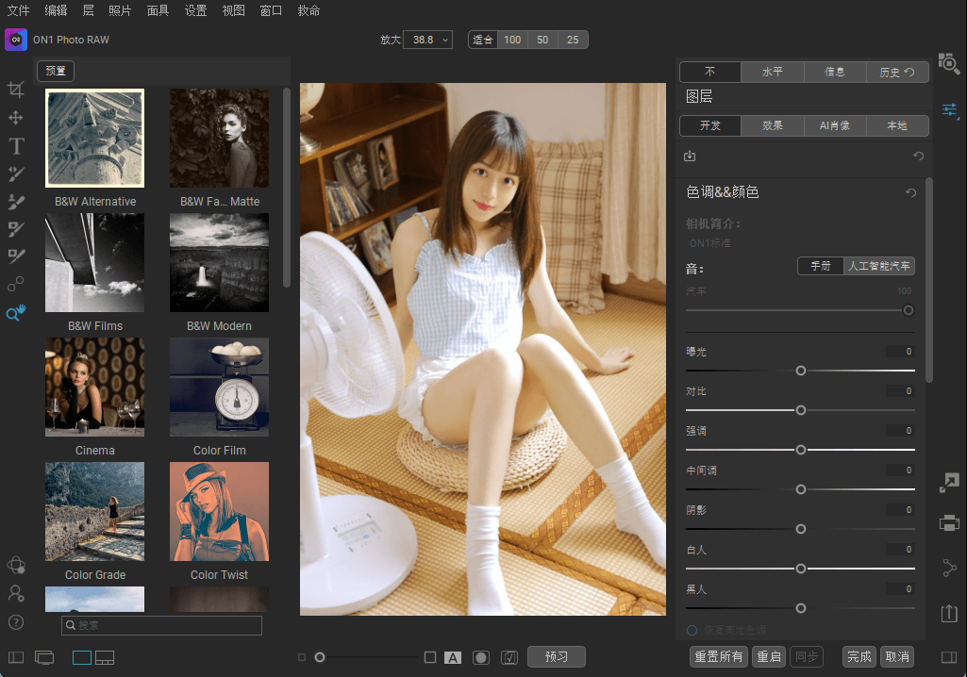Open the 放大 zoom percentage dropdown
The height and width of the screenshot is (677, 967).
coord(429,40)
